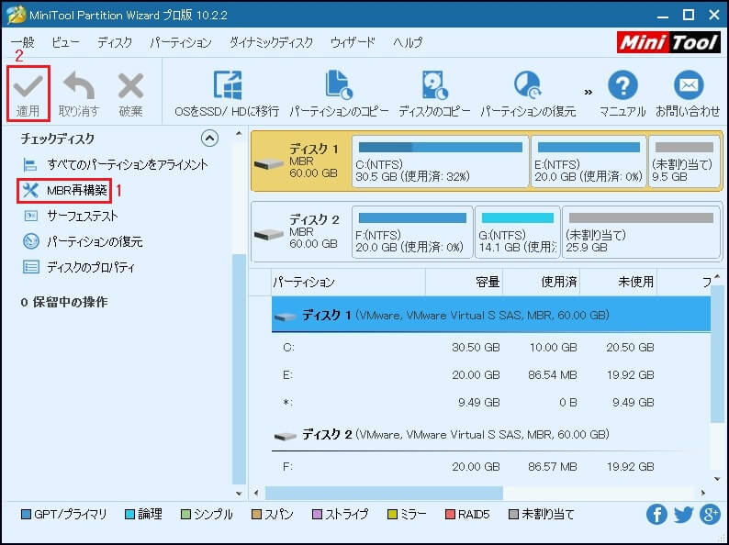Click the sidebar vertical scrollbar thumb
This screenshot has height=545, width=729.
pos(239,370)
